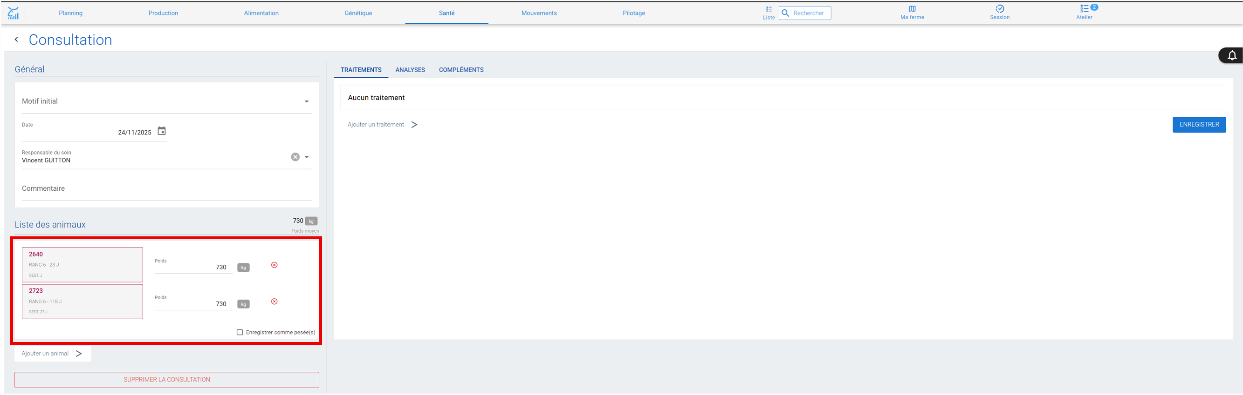Click the date field showing 24/11/2025
1243x395 pixels.
[94, 133]
